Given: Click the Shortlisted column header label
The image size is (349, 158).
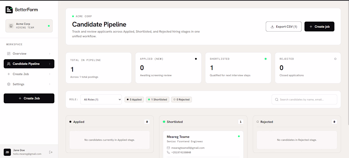Looking at the screenshot, I should 175,122.
